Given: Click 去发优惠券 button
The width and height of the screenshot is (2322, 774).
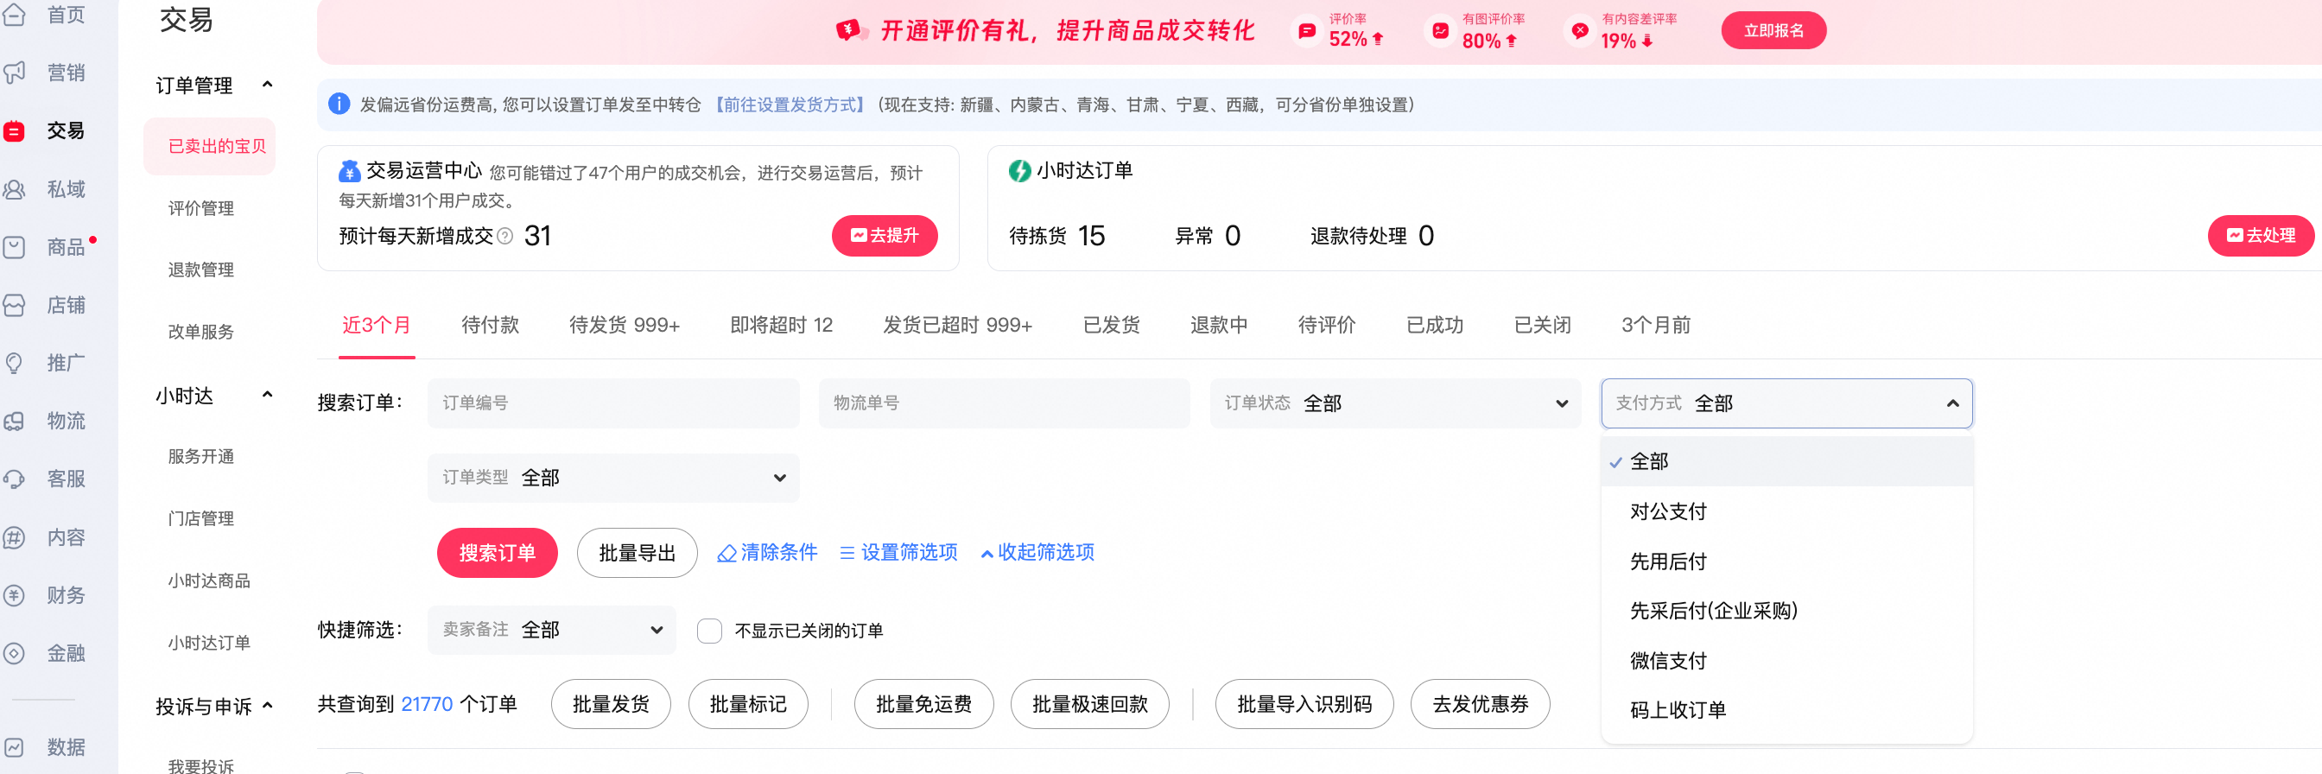Looking at the screenshot, I should click(x=1480, y=705).
